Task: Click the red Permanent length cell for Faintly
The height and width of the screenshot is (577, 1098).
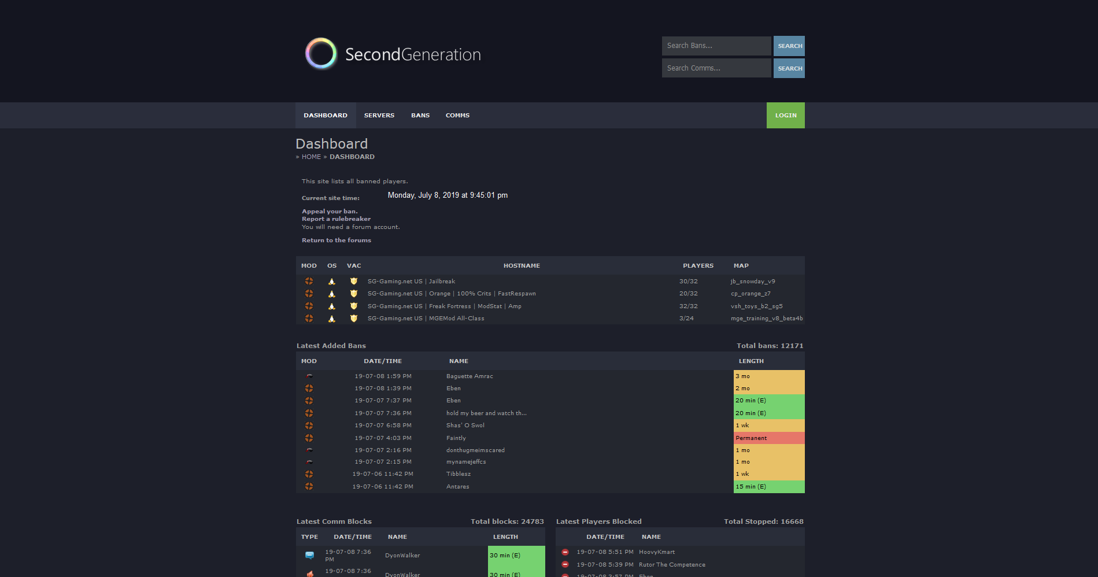Action: [769, 438]
